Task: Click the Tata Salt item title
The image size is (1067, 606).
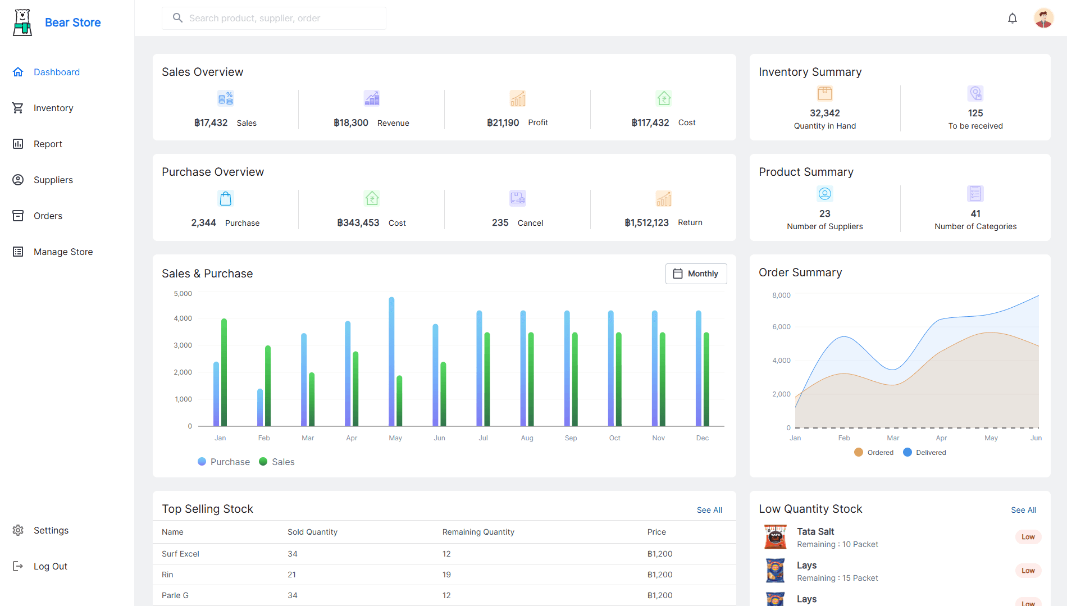Action: tap(815, 531)
